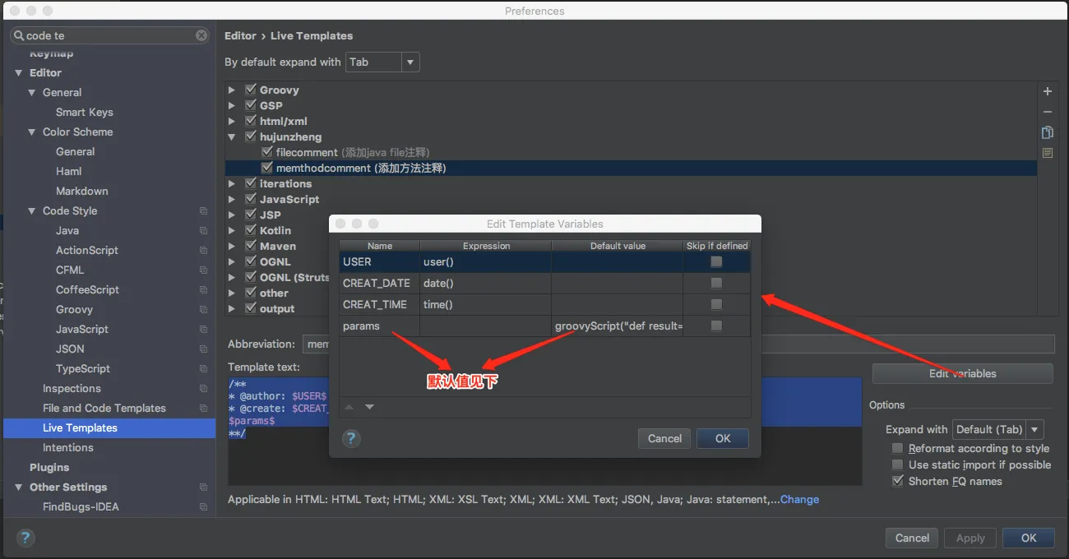Click the duplicate template copy icon
This screenshot has width=1069, height=559.
tap(1047, 132)
